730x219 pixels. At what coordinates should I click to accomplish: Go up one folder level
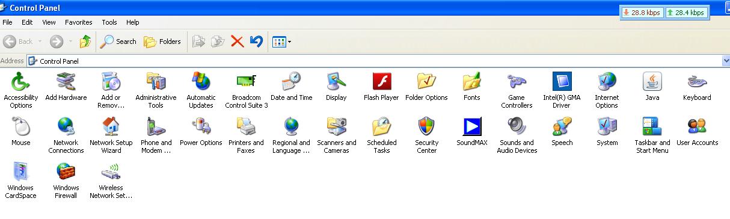(85, 42)
